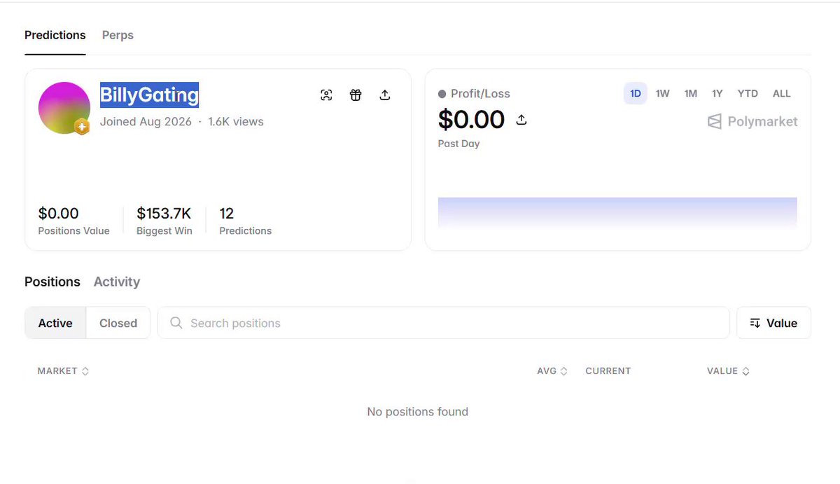
Task: Click the CURRENT column header
Action: point(608,371)
